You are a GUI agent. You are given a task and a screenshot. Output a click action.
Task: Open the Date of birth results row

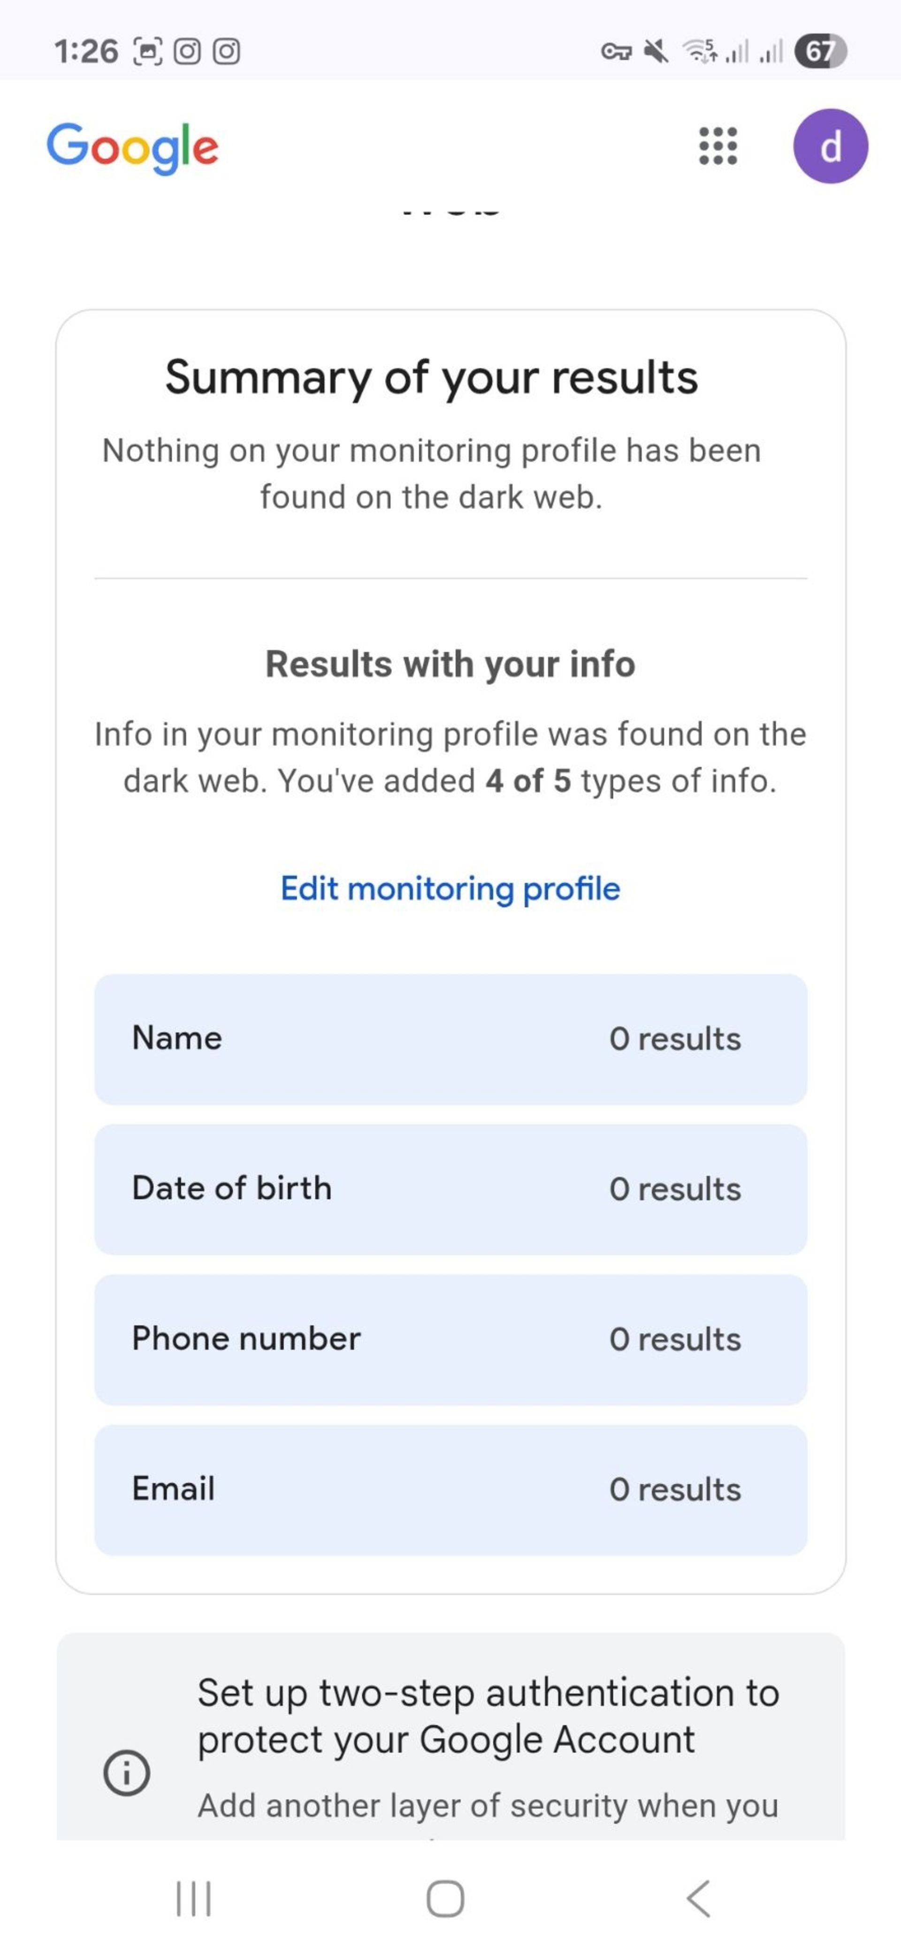(451, 1189)
